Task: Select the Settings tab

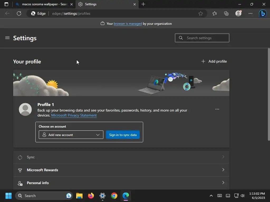Action: (107, 4)
